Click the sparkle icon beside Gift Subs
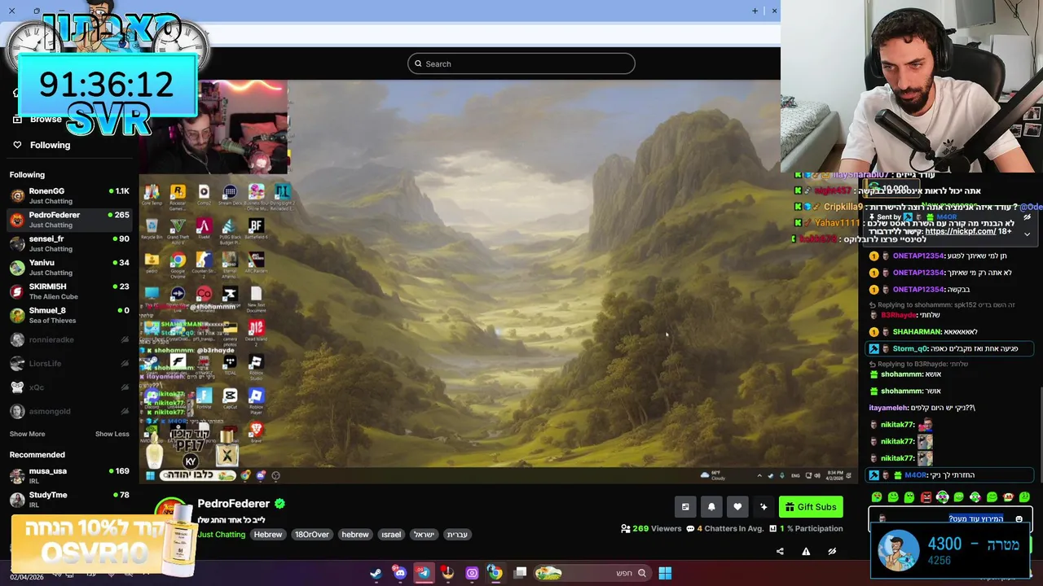 pyautogui.click(x=764, y=507)
